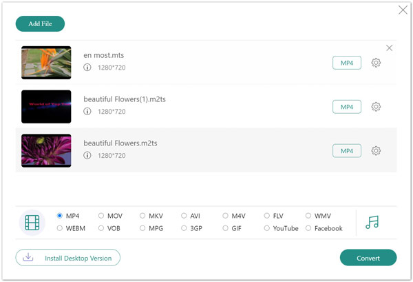Switch to audio formats music icon
This screenshot has height=282, width=413.
pos(372,222)
